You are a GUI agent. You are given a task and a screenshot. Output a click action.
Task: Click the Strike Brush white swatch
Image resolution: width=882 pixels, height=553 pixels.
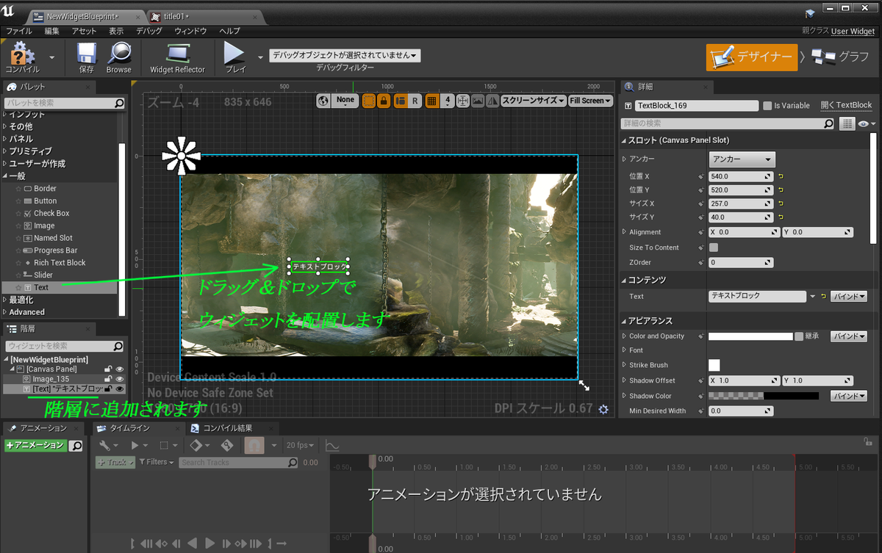coord(714,365)
